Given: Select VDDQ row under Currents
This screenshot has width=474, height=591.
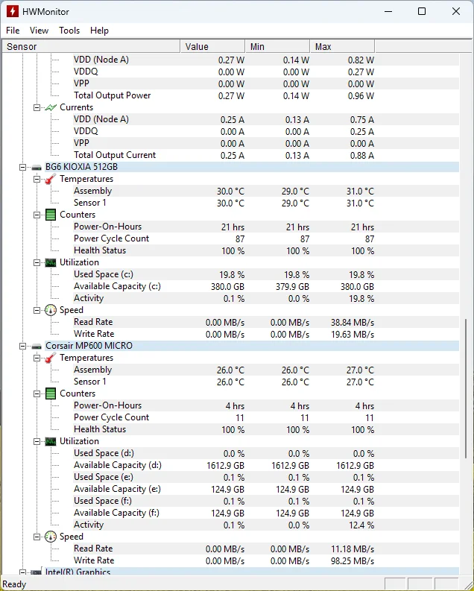Looking at the screenshot, I should (266, 131).
